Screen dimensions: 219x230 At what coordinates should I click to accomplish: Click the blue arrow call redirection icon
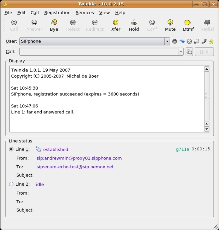[x=182, y=41]
